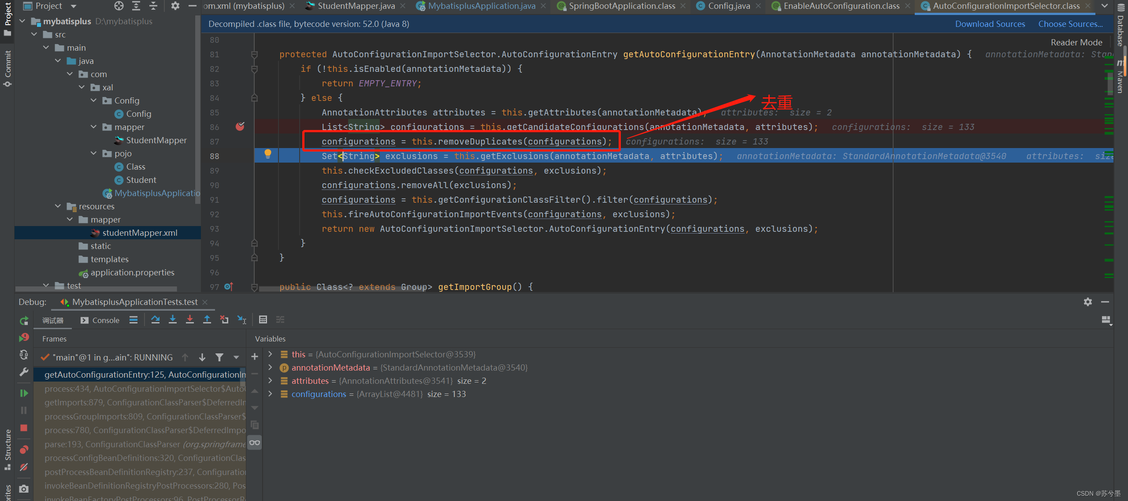Resume the program from the debug sidebar
Image resolution: width=1128 pixels, height=501 pixels.
pyautogui.click(x=24, y=393)
